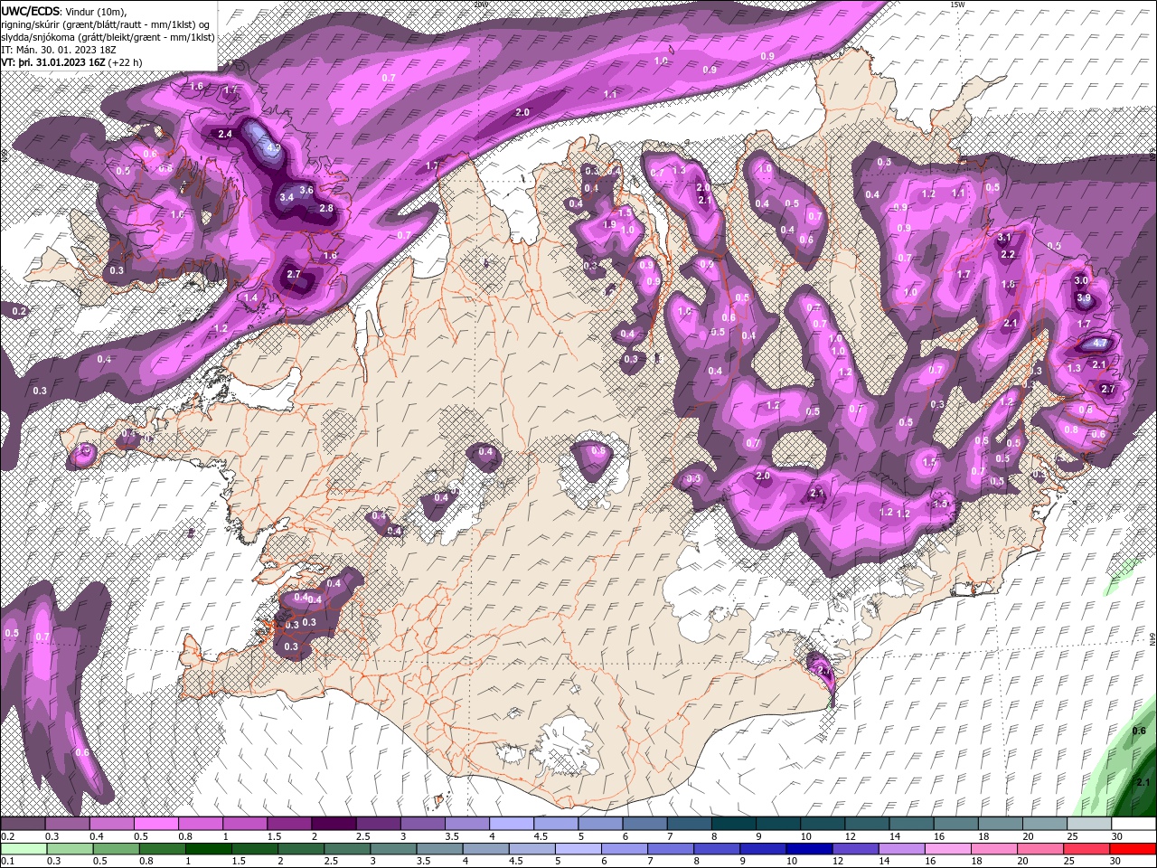This screenshot has height=868, width=1157.
Task: Click the '0.2' label in the top legend row
Action: (7, 836)
